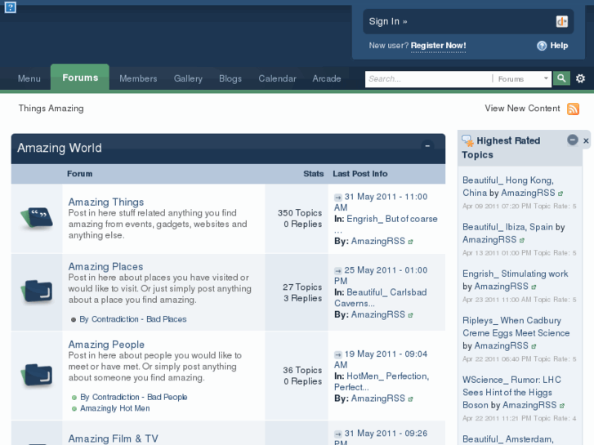Open Amazingly Hot Men subforum
Viewport: 594px width, 445px height.
point(114,408)
